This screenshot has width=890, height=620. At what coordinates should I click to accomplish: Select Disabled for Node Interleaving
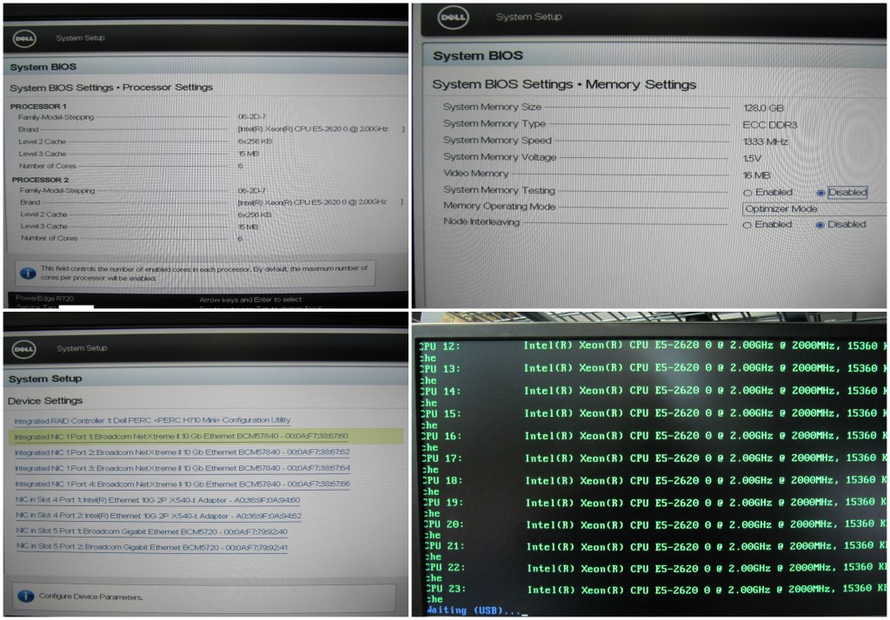pos(820,225)
